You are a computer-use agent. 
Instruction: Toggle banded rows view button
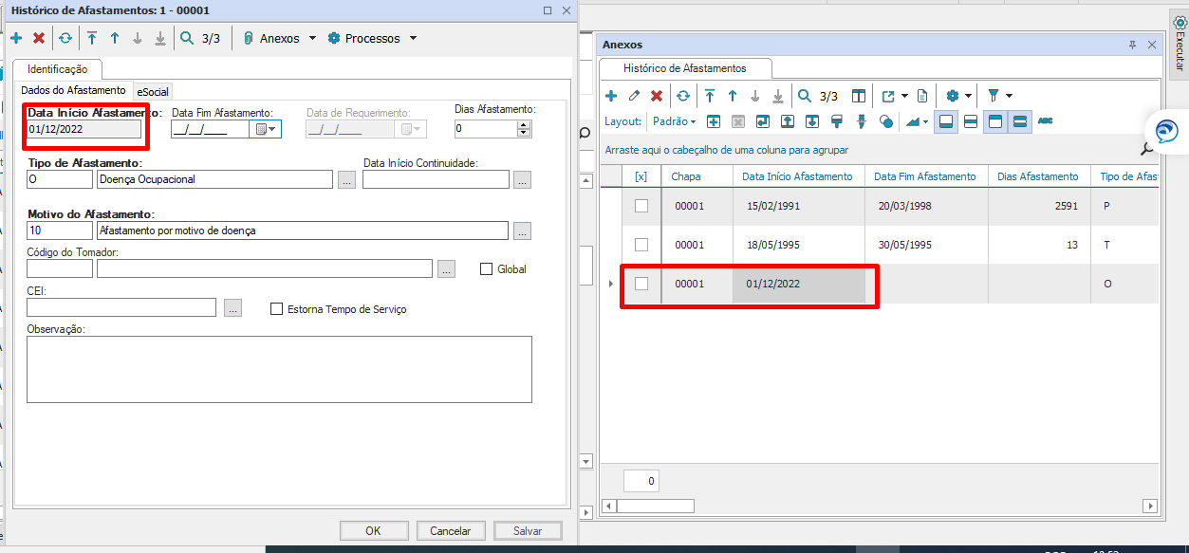(x=1019, y=121)
